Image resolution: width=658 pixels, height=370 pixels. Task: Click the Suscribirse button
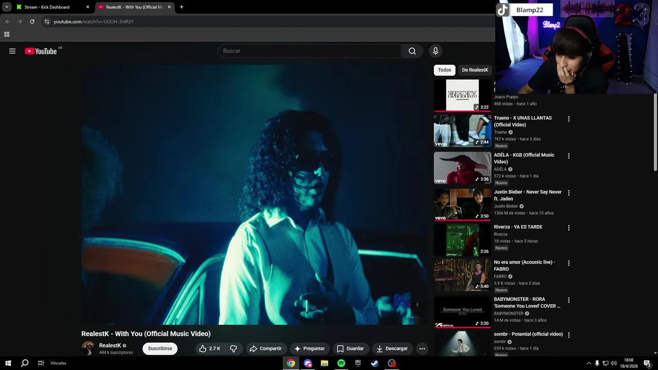coord(160,348)
